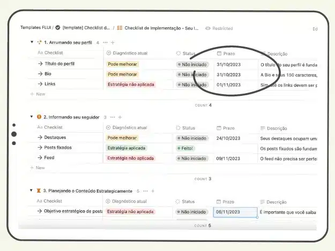Click 'Prazo' column header in first table

pos(228,54)
